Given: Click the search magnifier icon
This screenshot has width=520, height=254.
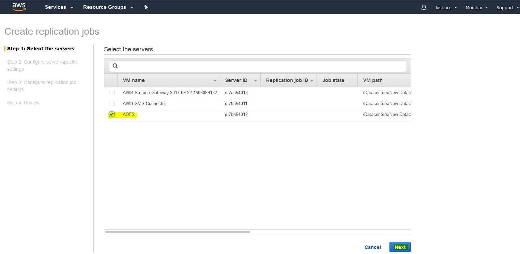Looking at the screenshot, I should 115,66.
